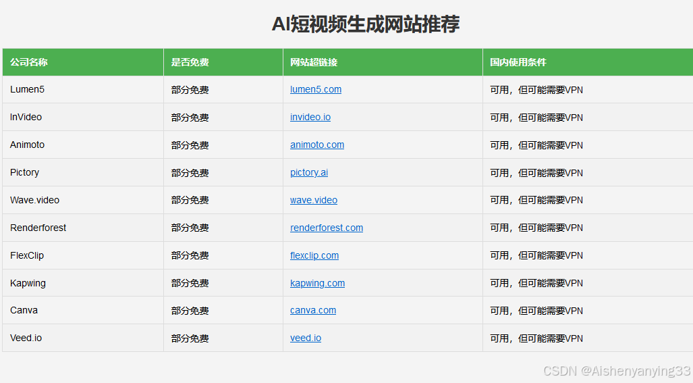
Task: Select 部分免费 in the Animoto row
Action: [190, 145]
